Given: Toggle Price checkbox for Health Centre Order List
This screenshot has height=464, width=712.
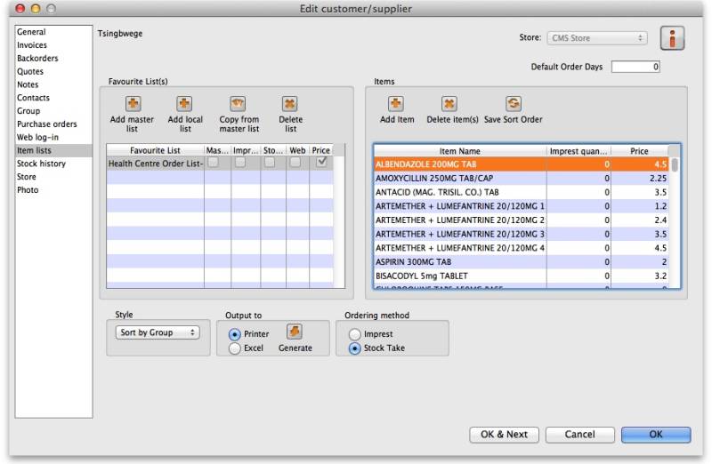Looking at the screenshot, I should click(321, 163).
